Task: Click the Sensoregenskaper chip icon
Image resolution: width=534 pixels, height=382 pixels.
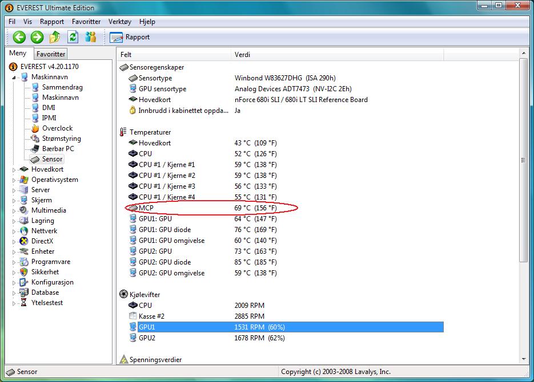Action: (123, 67)
